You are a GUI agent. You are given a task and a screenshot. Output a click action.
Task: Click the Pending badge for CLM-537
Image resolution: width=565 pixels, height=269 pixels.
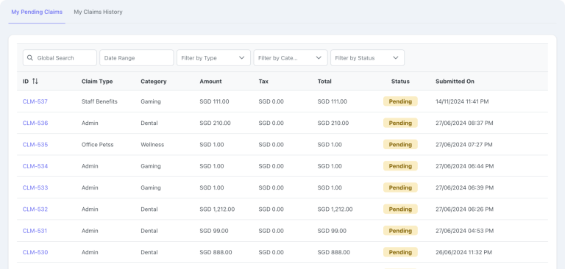(x=400, y=101)
